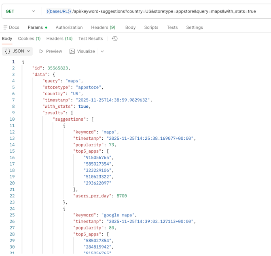Show response Headers (14) tab

tap(59, 39)
